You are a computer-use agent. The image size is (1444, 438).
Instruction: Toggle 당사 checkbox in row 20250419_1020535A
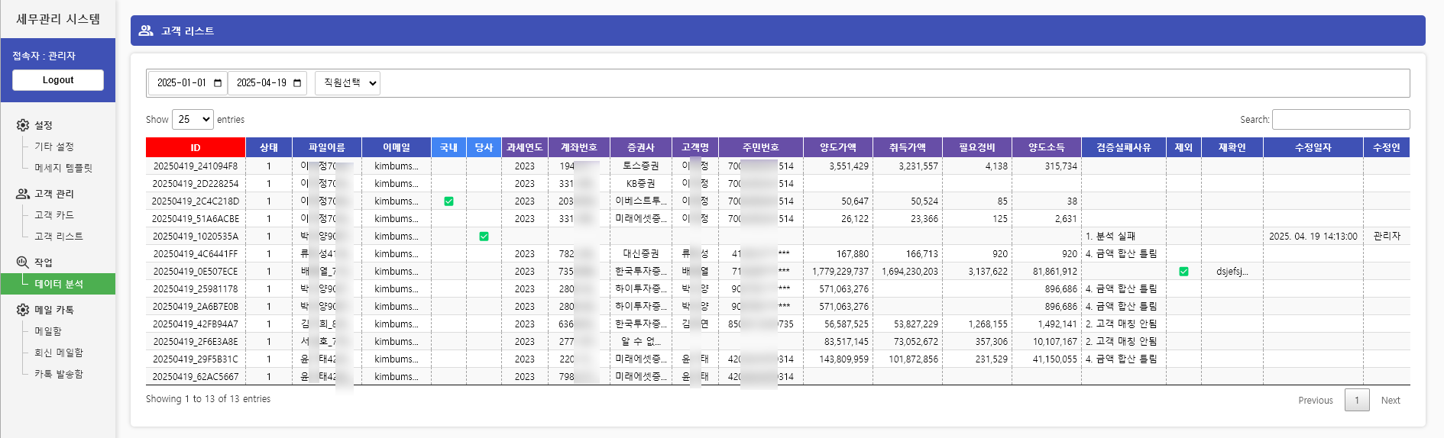point(484,237)
